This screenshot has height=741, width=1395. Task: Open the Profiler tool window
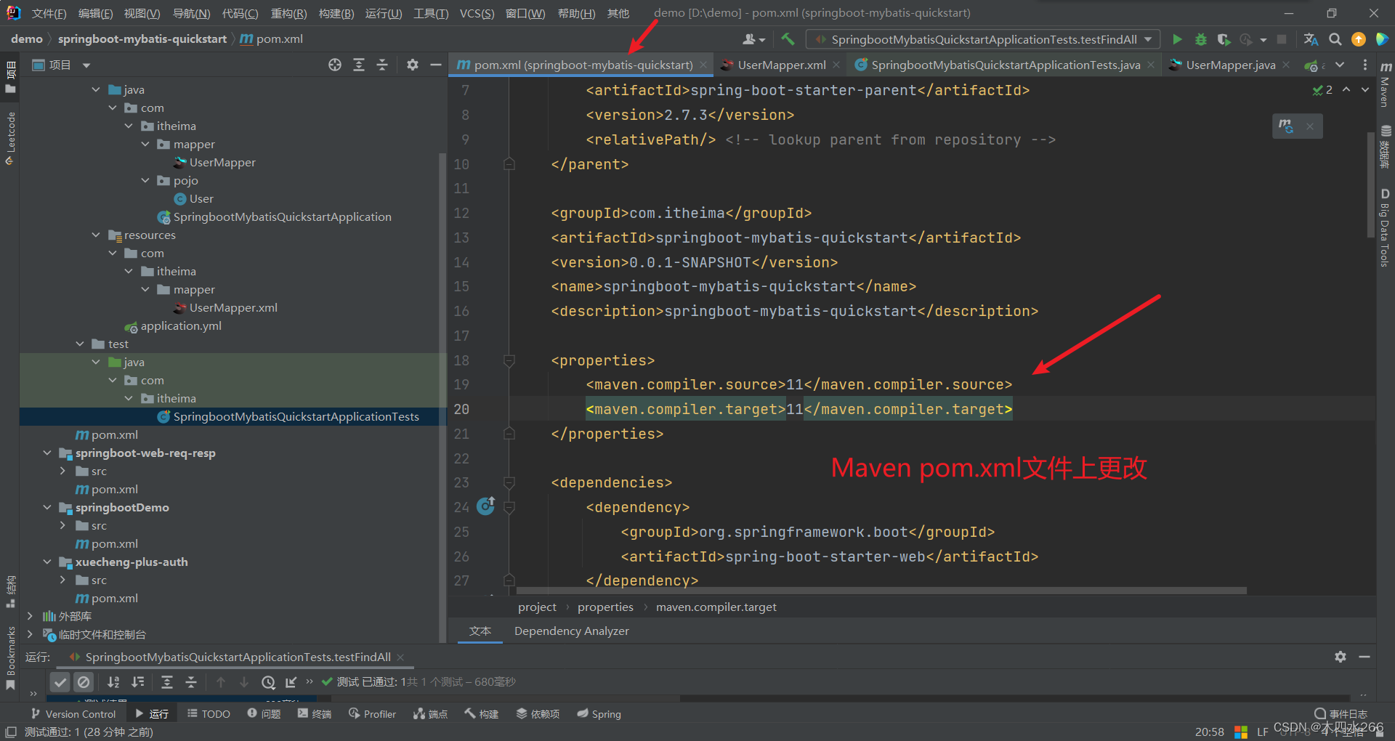pyautogui.click(x=372, y=714)
